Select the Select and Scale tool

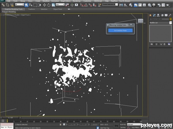[x=53, y=5]
